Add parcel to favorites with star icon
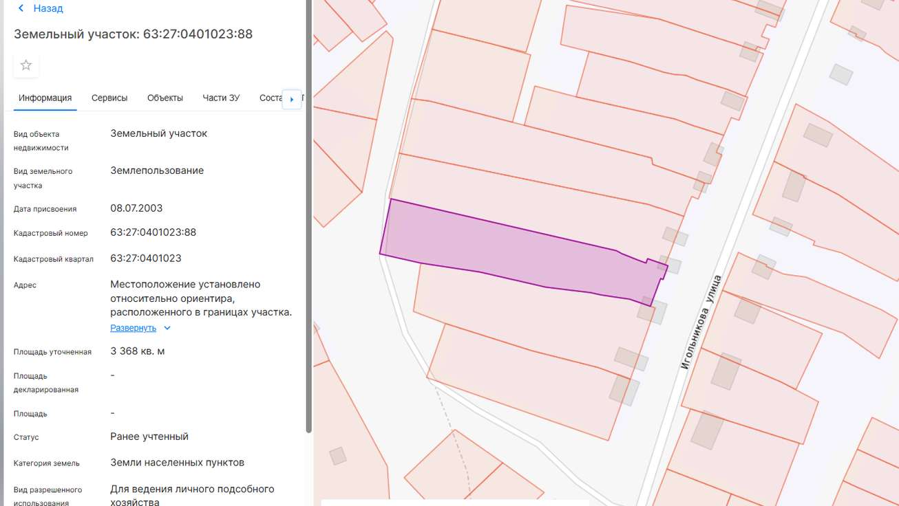Viewport: 899px width, 506px height. click(x=26, y=65)
